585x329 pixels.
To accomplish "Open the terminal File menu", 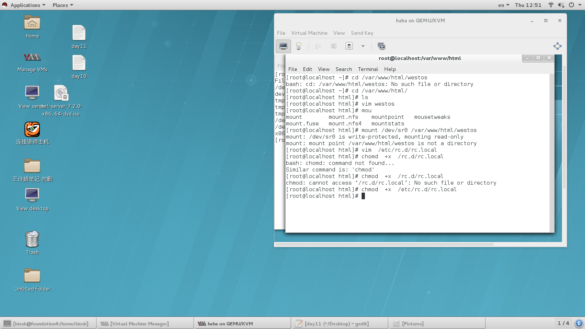I will click(292, 69).
